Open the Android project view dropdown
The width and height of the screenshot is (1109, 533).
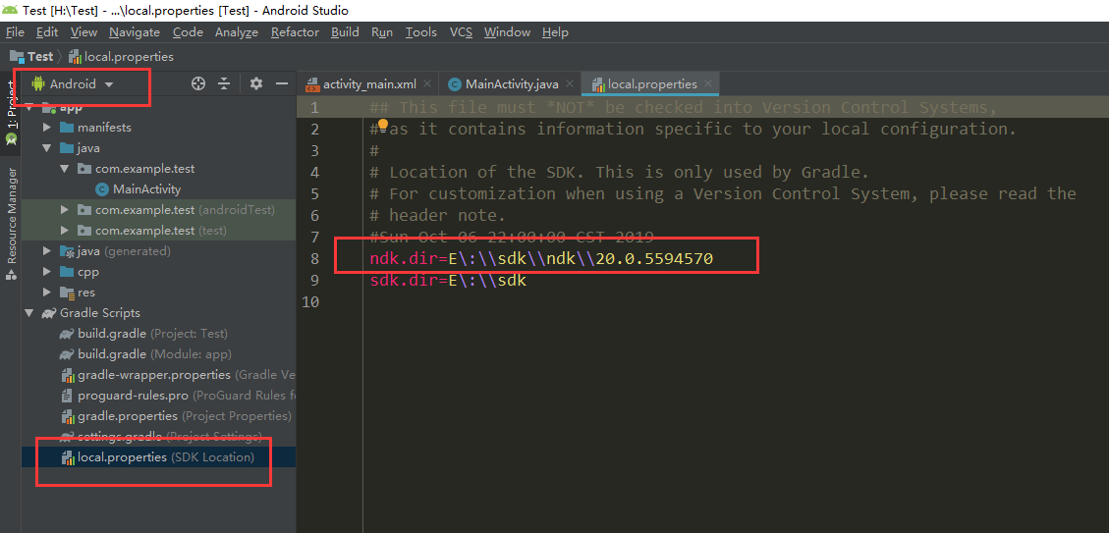click(x=73, y=84)
